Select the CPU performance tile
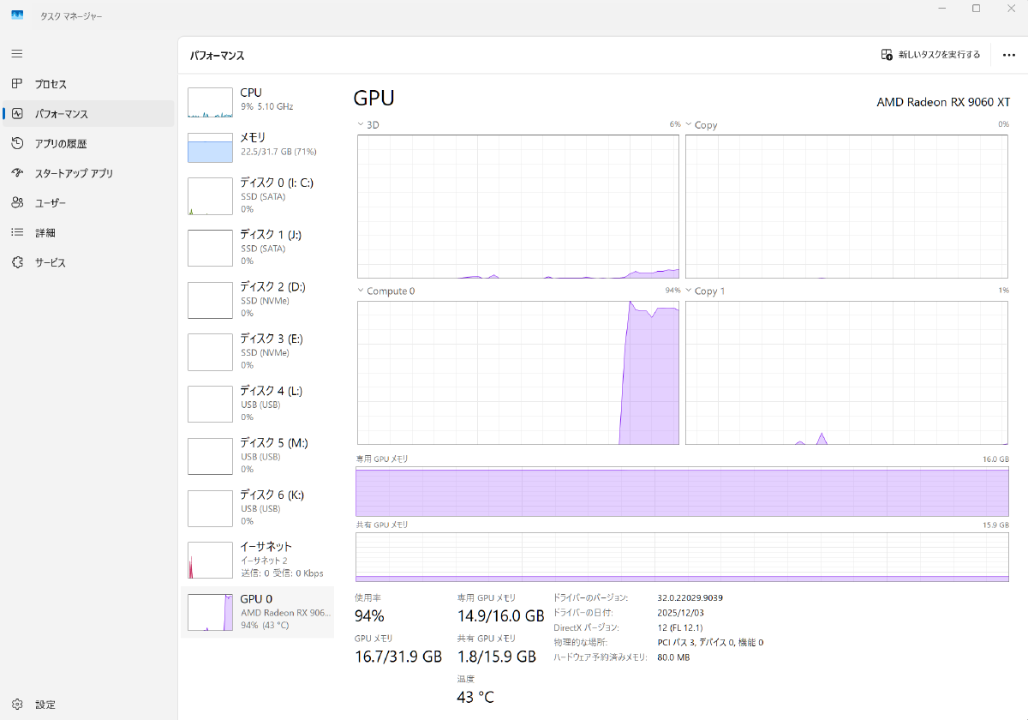Screen dimensions: 1028x720 pyautogui.click(x=257, y=101)
